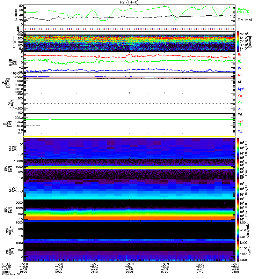Click the 0700 time tick label
Viewport: 262px width, 279px height.
coord(129,272)
